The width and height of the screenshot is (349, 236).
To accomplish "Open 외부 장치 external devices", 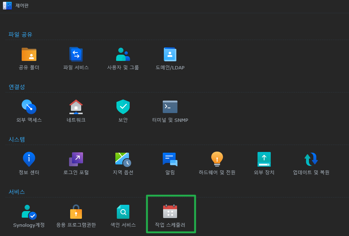I will tap(264, 159).
